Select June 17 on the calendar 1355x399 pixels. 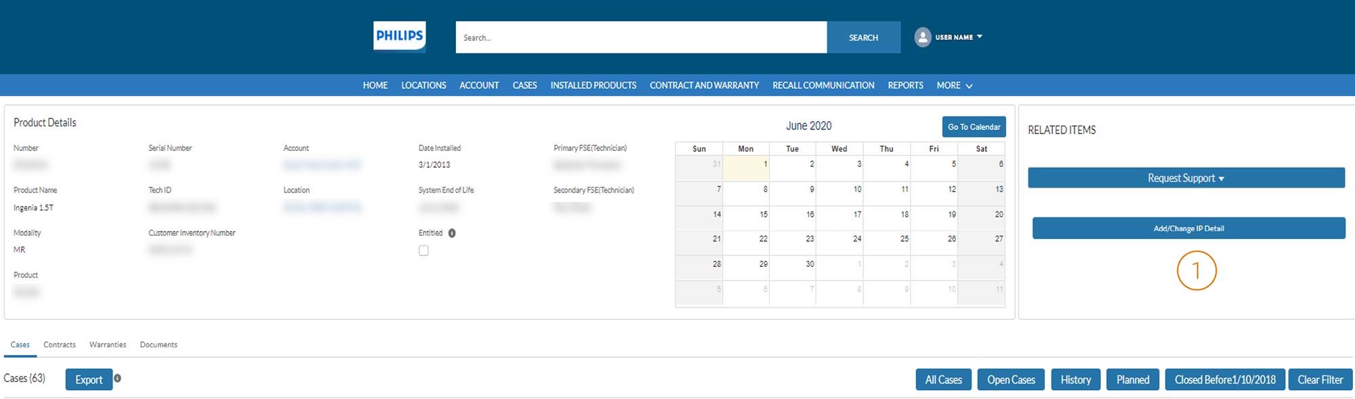(x=840, y=219)
